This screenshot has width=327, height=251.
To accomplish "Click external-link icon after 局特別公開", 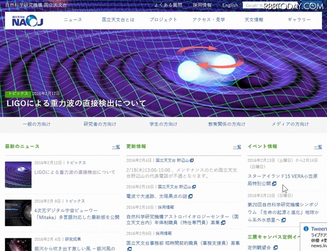I will click(274, 184).
